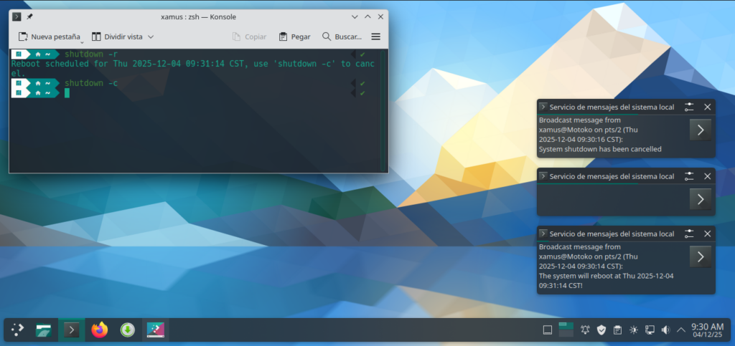Close the 'system will reboot' notification
The height and width of the screenshot is (346, 735).
707,234
